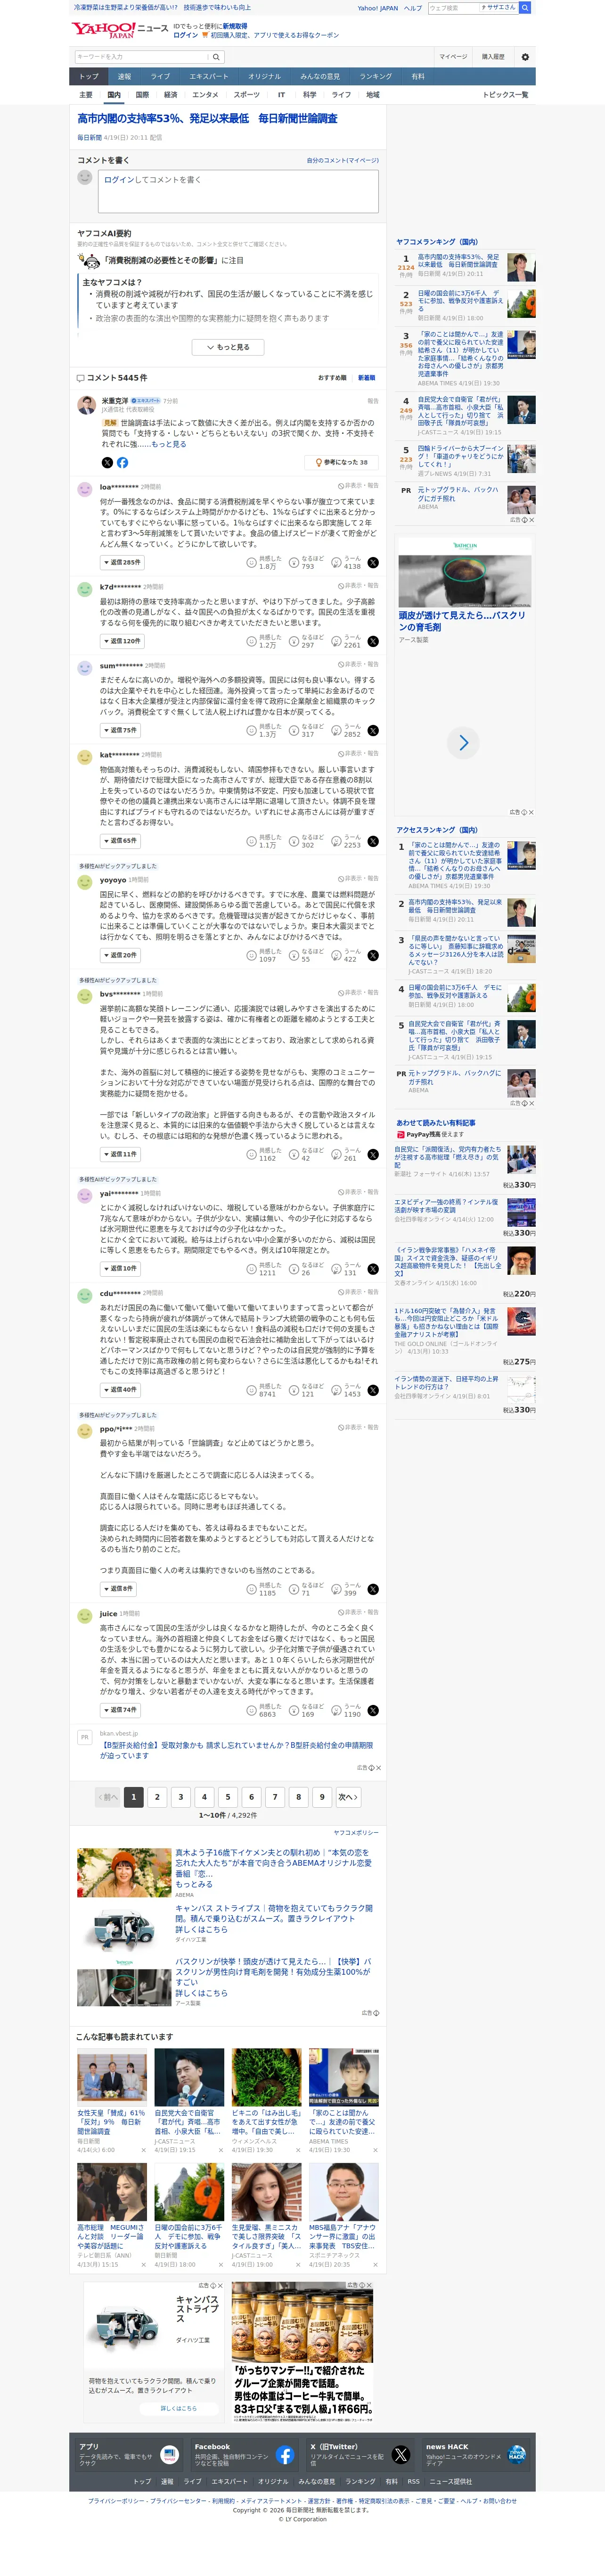Screen dimensions: 605x2576
Task: Expand the 返信75件 replies
Action: [x=119, y=731]
